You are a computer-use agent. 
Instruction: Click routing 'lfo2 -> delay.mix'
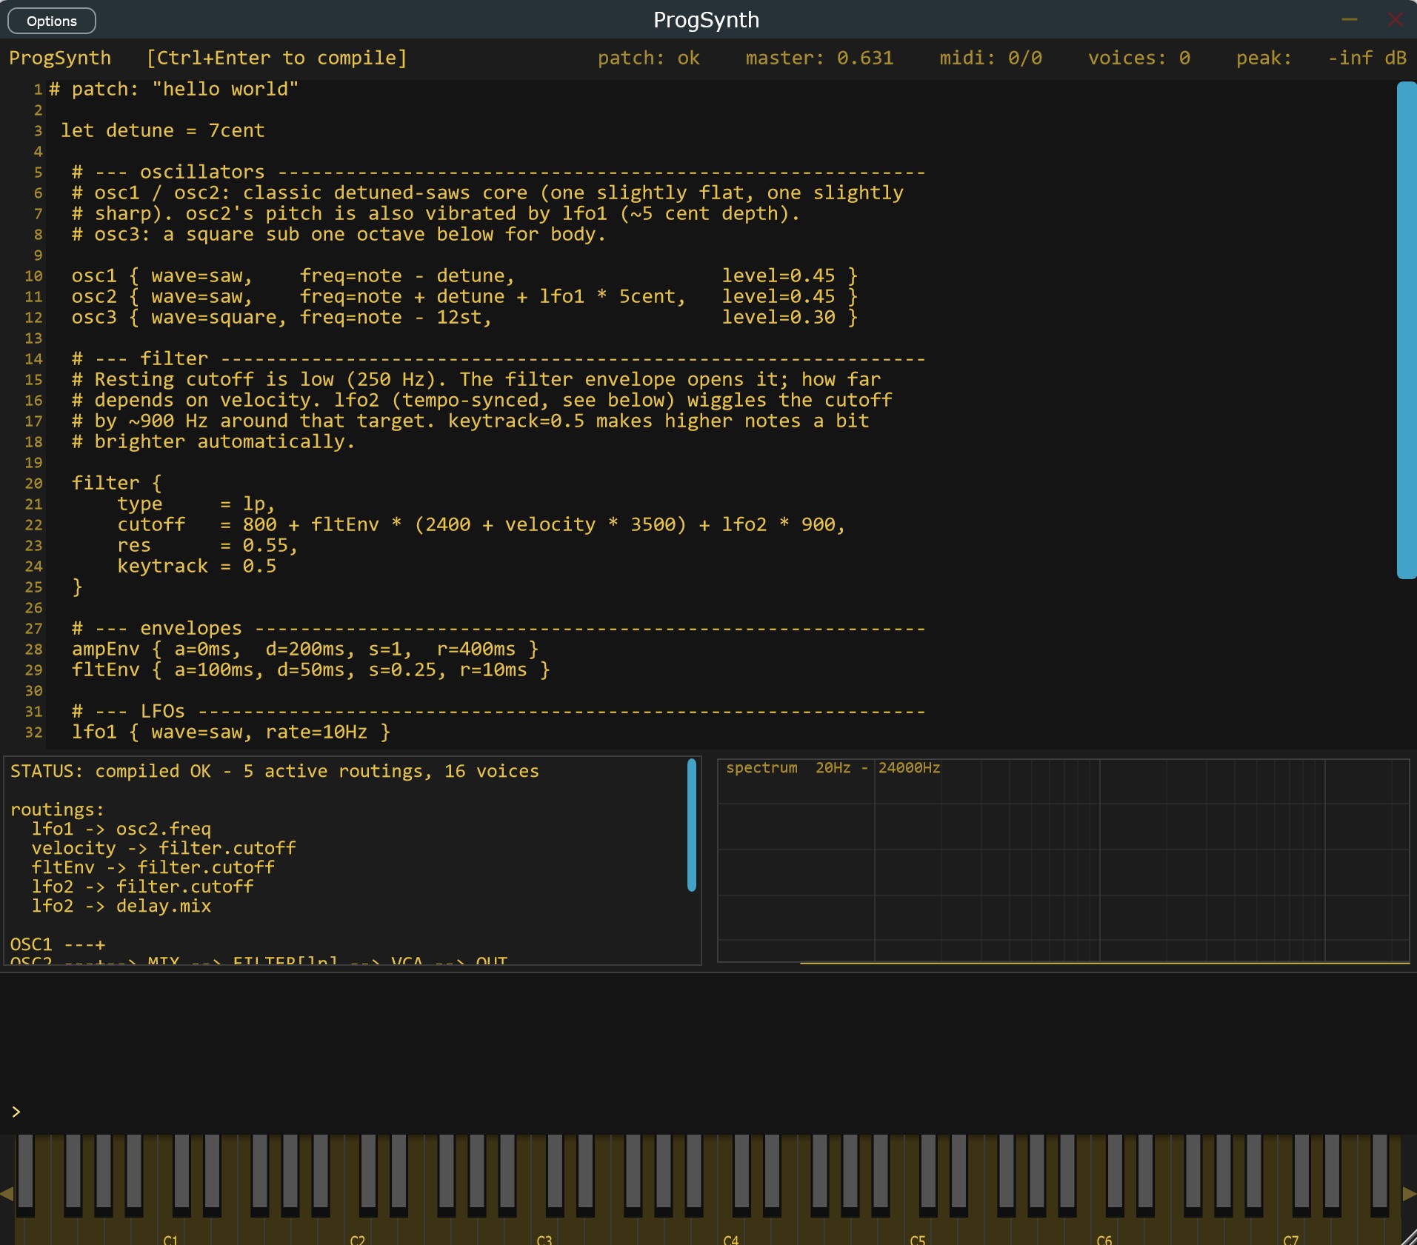click(x=121, y=906)
